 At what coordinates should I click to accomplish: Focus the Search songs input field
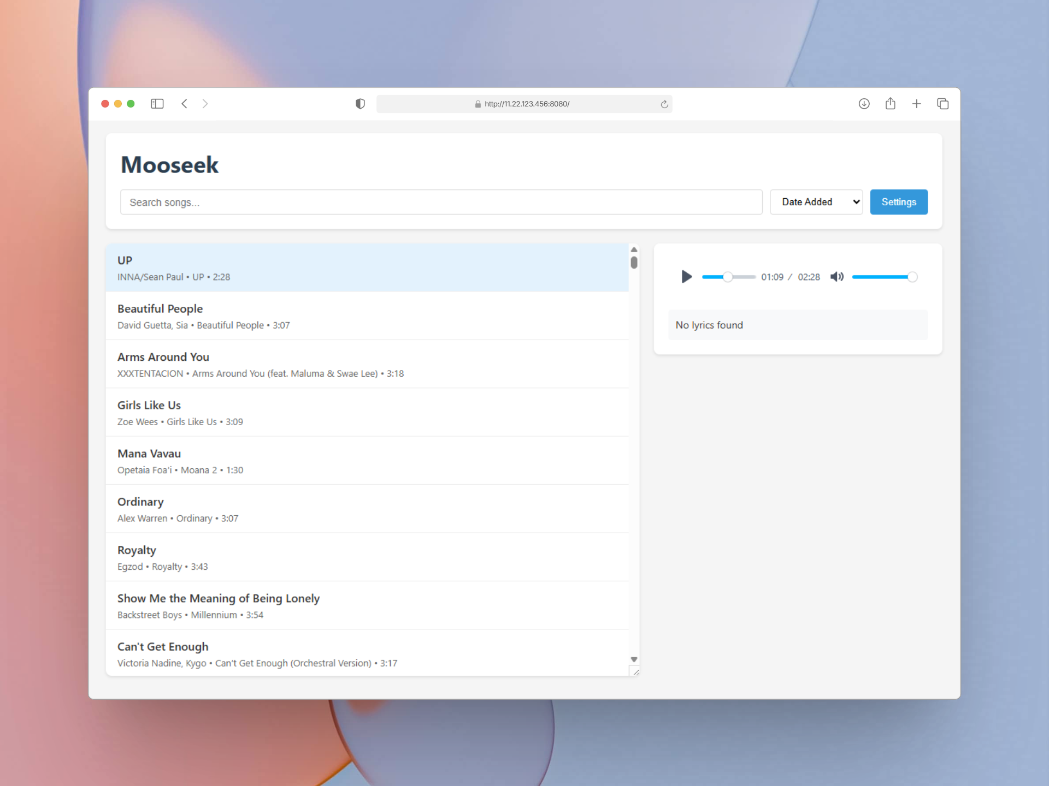(x=441, y=202)
